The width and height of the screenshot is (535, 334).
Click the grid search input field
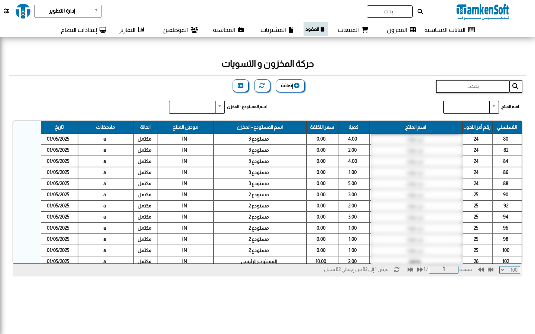click(473, 86)
